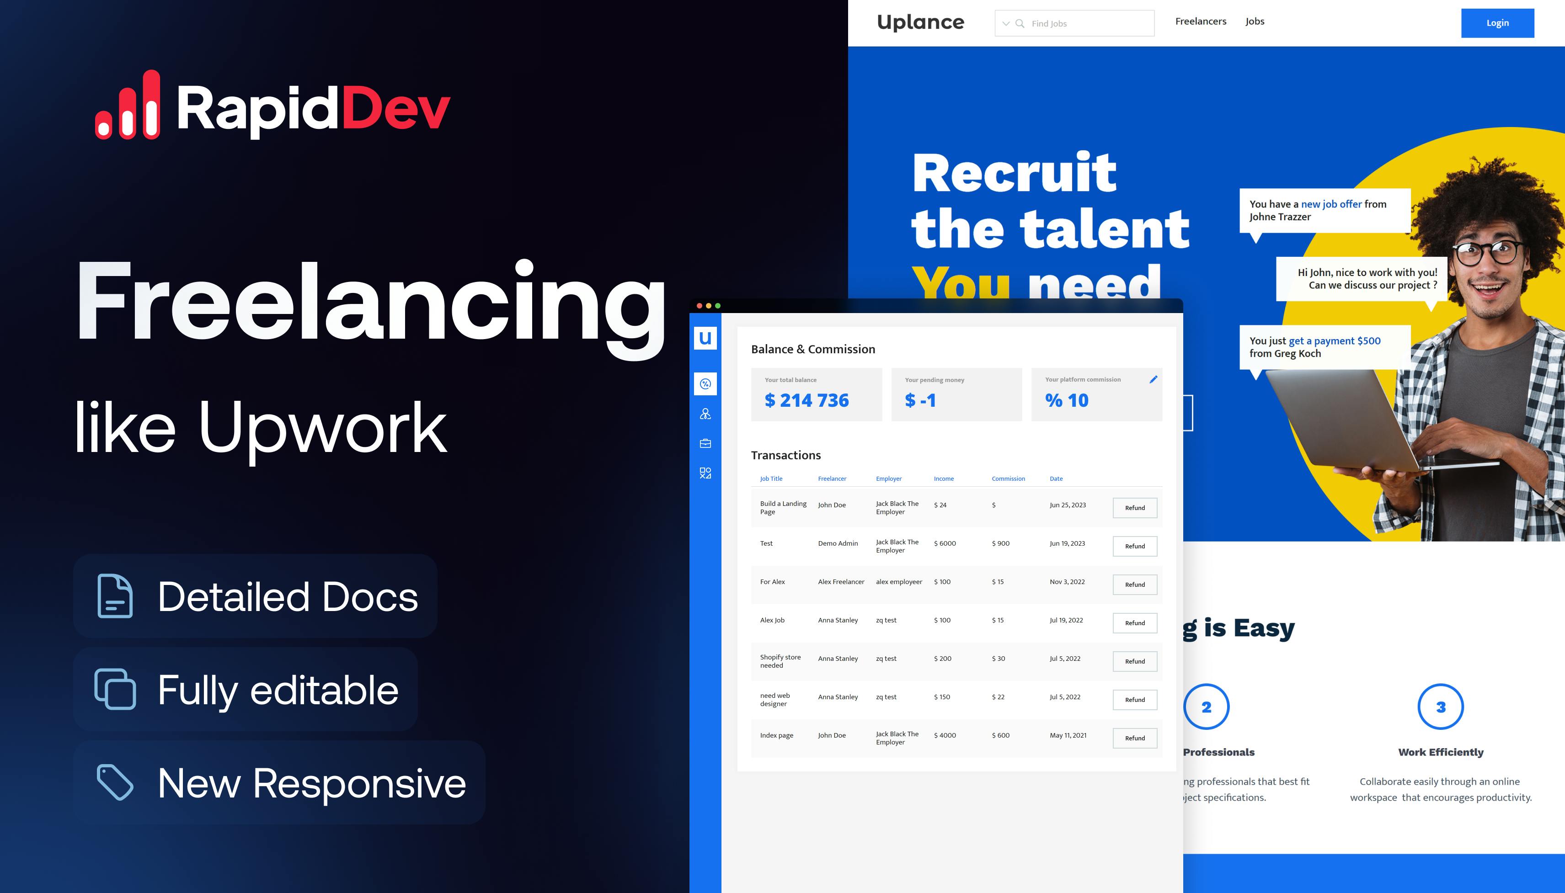Click the Uplance logo in header
The width and height of the screenshot is (1565, 893).
coord(920,23)
